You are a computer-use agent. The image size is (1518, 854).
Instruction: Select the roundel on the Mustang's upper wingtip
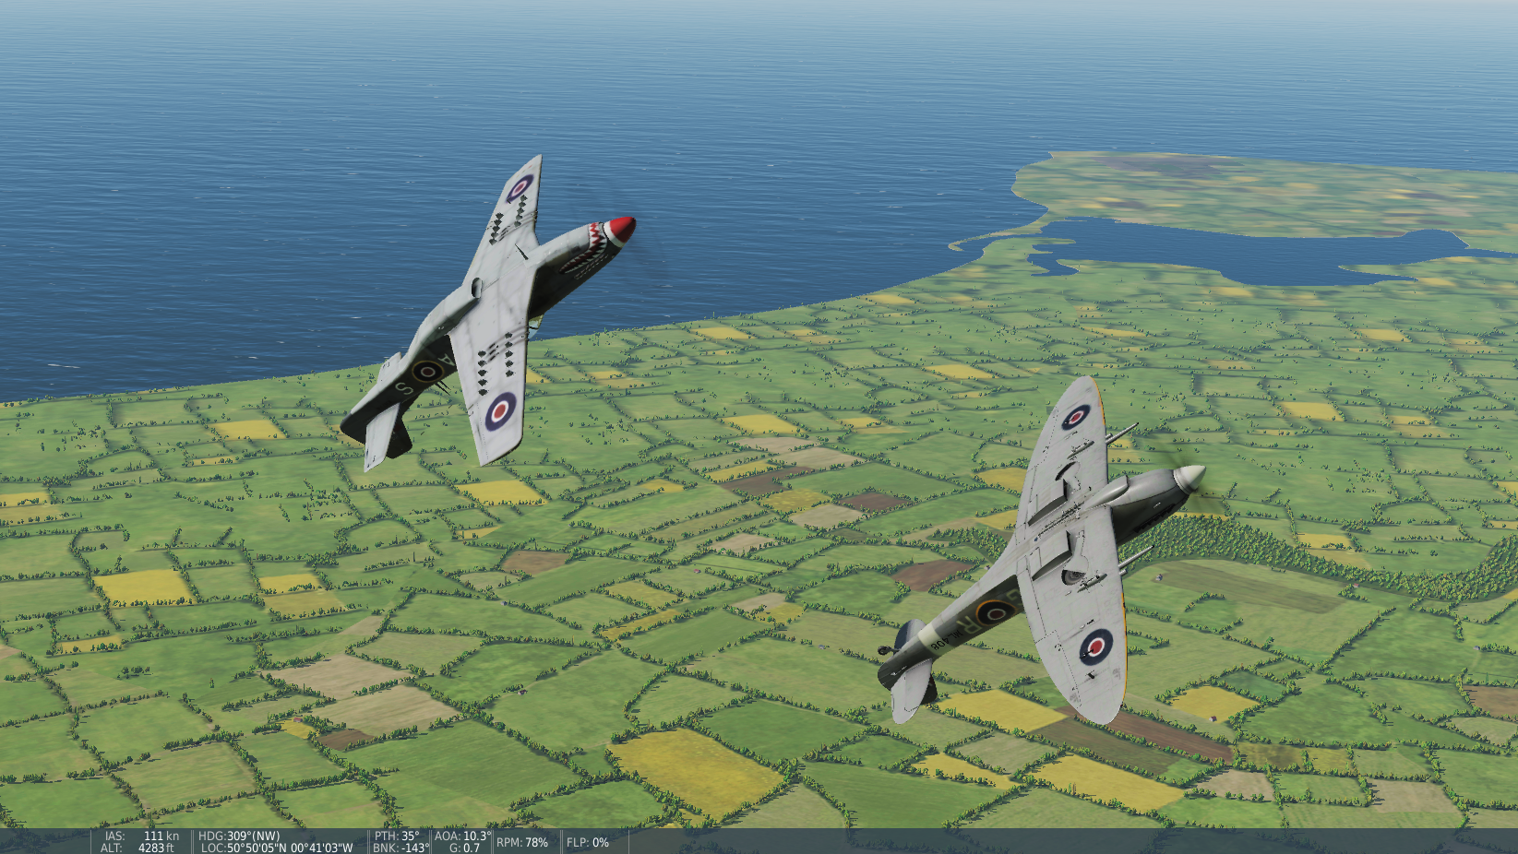pos(520,188)
